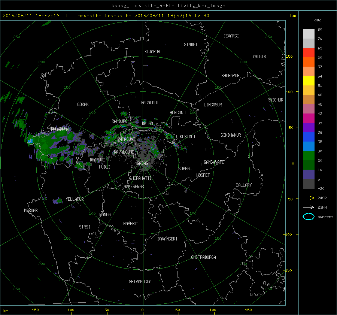Select the LINGASUR label on the map
Viewport: 337px width, 315px height.
click(213, 105)
